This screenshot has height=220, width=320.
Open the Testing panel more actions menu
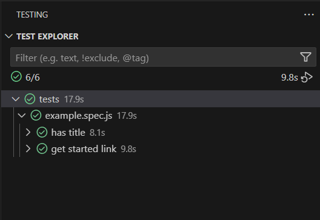pos(308,15)
